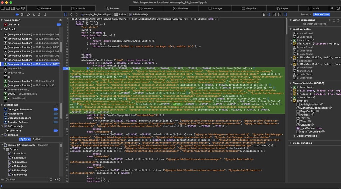Image resolution: width=341 pixels, height=189 pixels.
Task: Click the Continue script execution icon
Action: (x=23, y=14)
